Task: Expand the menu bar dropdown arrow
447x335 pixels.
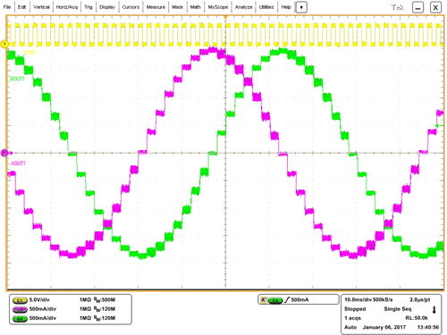Action: point(301,7)
